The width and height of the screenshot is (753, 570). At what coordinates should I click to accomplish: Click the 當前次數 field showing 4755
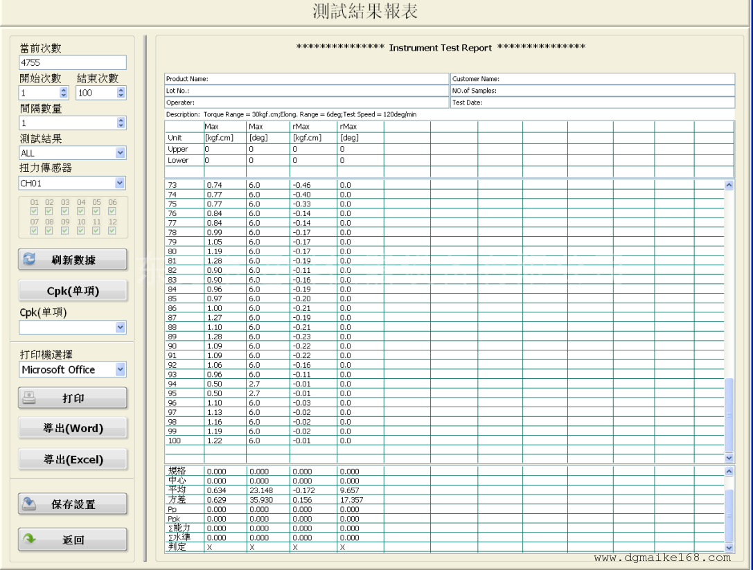73,63
